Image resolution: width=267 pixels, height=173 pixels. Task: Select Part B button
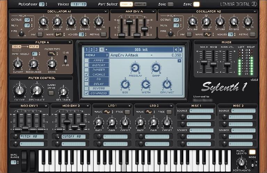pyautogui.click(x=140, y=4)
